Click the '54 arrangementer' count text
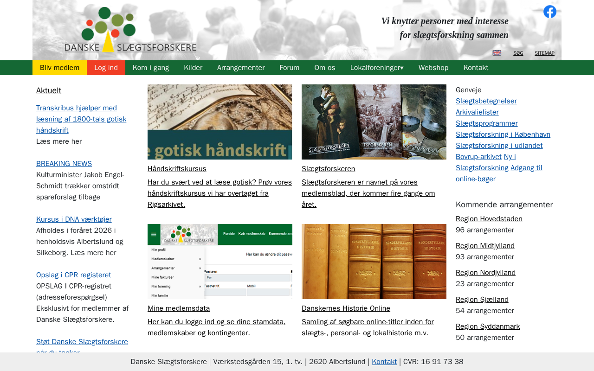 pos(485,311)
